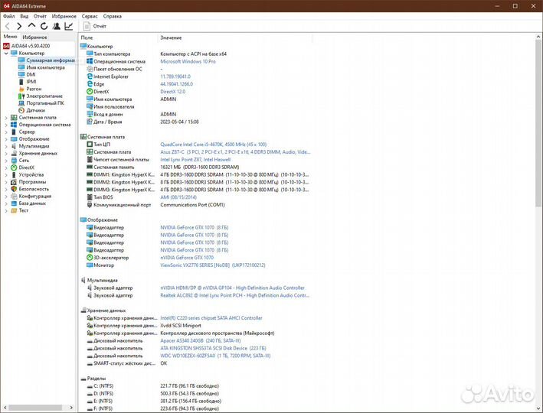543x413 pixels.
Task: Open the graph chart toolbar icon
Action: click(67, 26)
